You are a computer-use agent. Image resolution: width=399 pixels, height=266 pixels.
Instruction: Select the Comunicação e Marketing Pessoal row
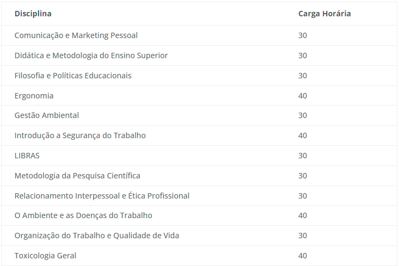pos(199,35)
